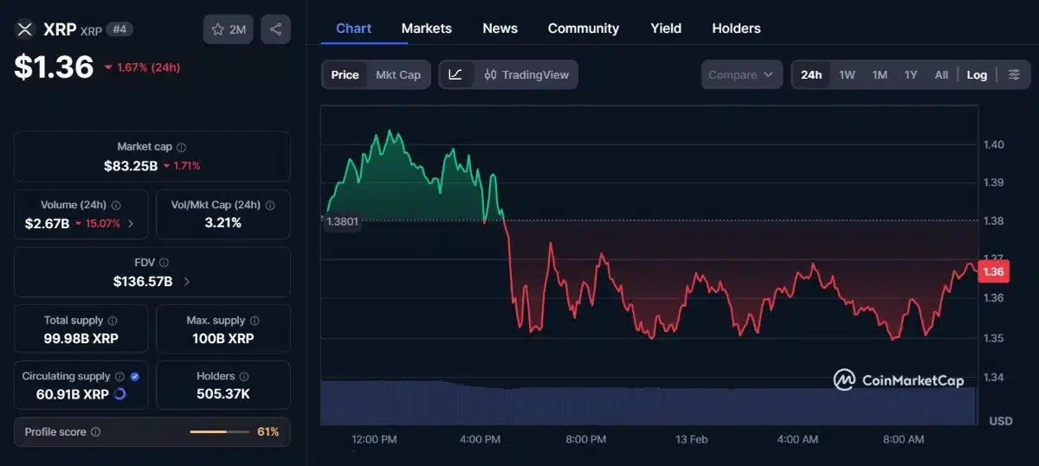Click the 1.36 current price marker
1039x466 pixels.
coord(994,271)
